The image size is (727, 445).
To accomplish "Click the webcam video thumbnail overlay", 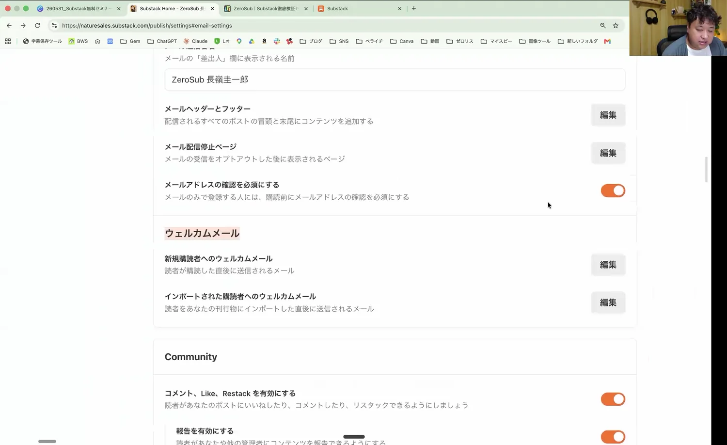I will [678, 28].
